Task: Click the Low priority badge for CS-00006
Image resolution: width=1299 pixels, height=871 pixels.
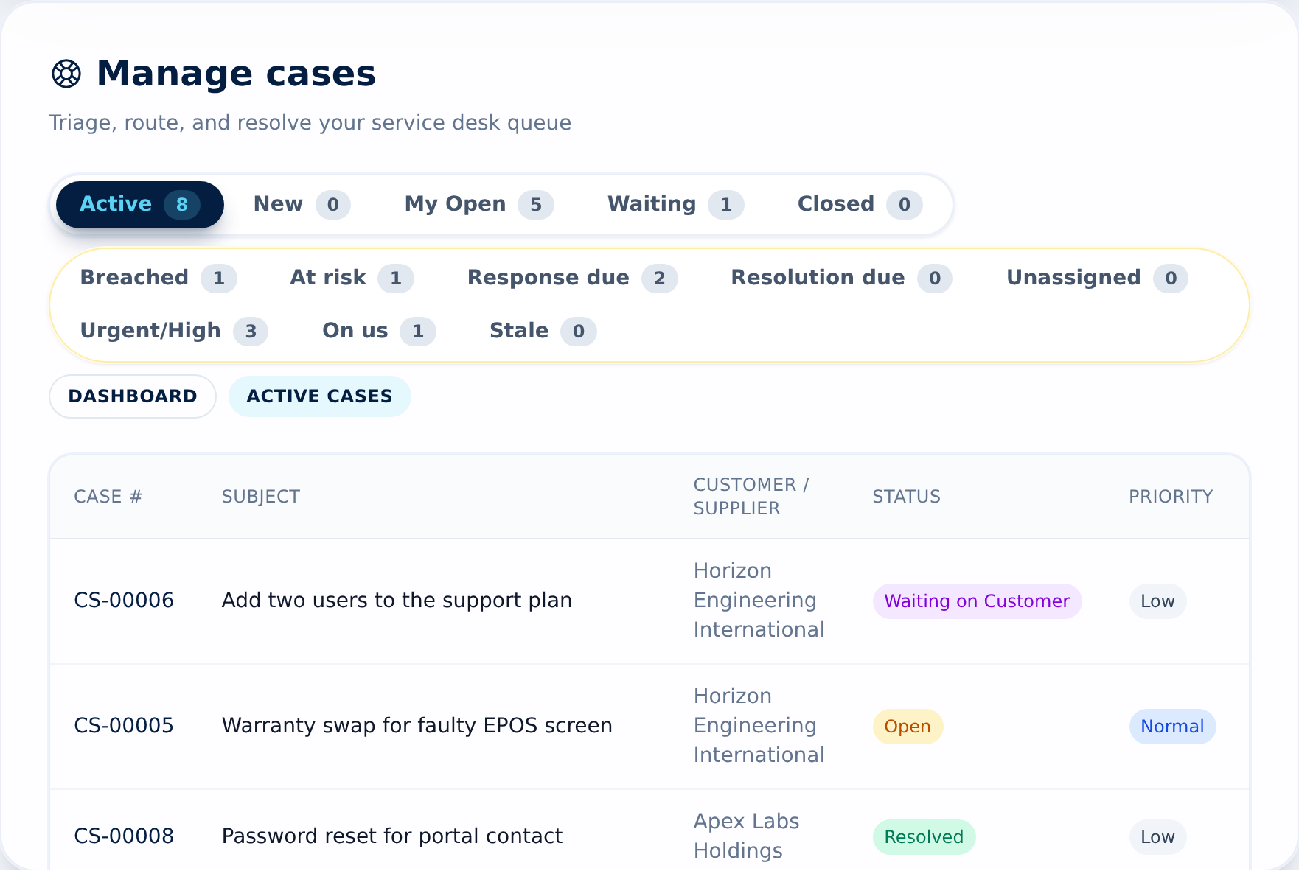Action: tap(1157, 601)
